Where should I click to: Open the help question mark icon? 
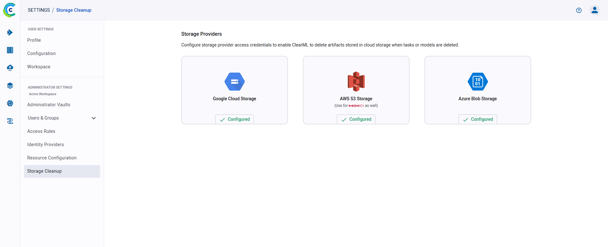pyautogui.click(x=579, y=10)
